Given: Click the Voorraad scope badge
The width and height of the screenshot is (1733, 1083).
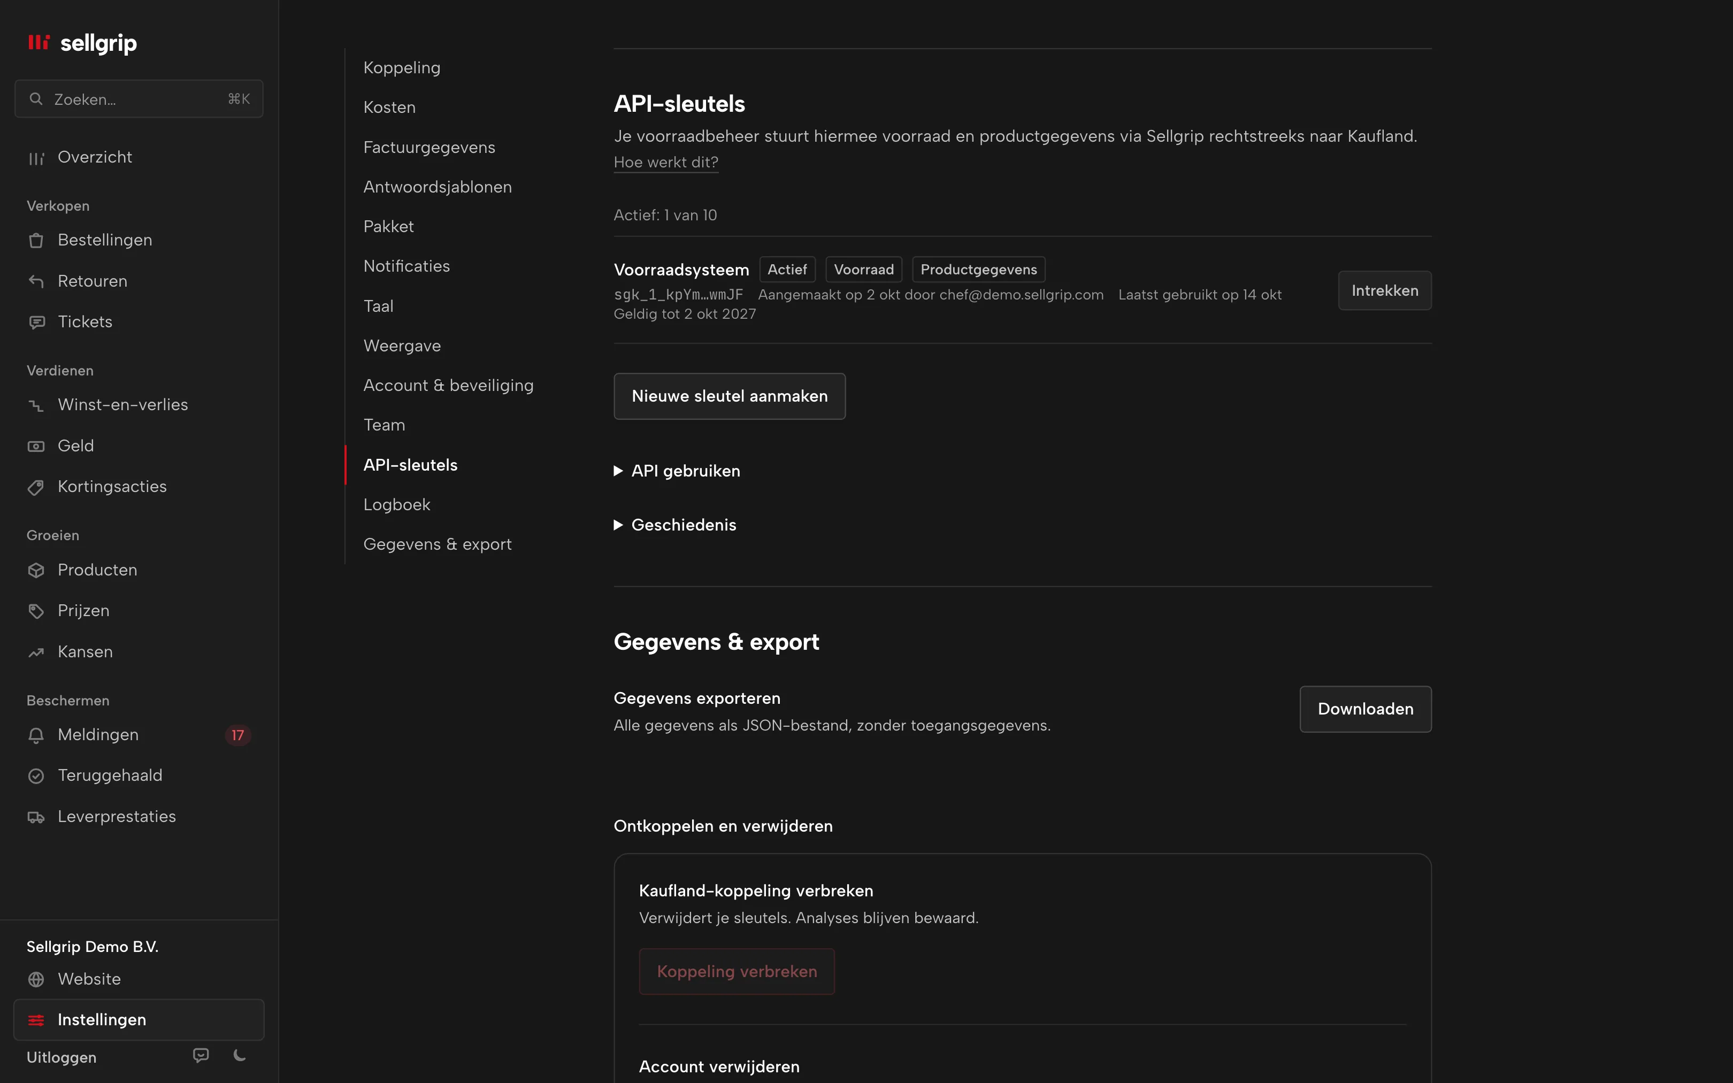Looking at the screenshot, I should (864, 270).
